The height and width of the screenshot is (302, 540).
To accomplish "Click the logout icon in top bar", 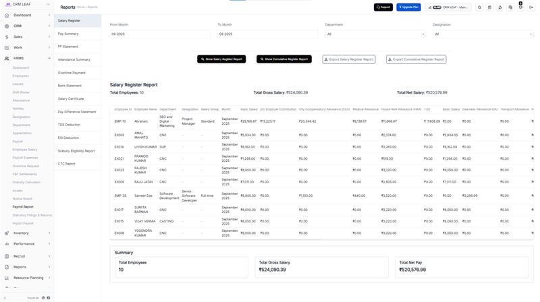I will (x=531, y=7).
